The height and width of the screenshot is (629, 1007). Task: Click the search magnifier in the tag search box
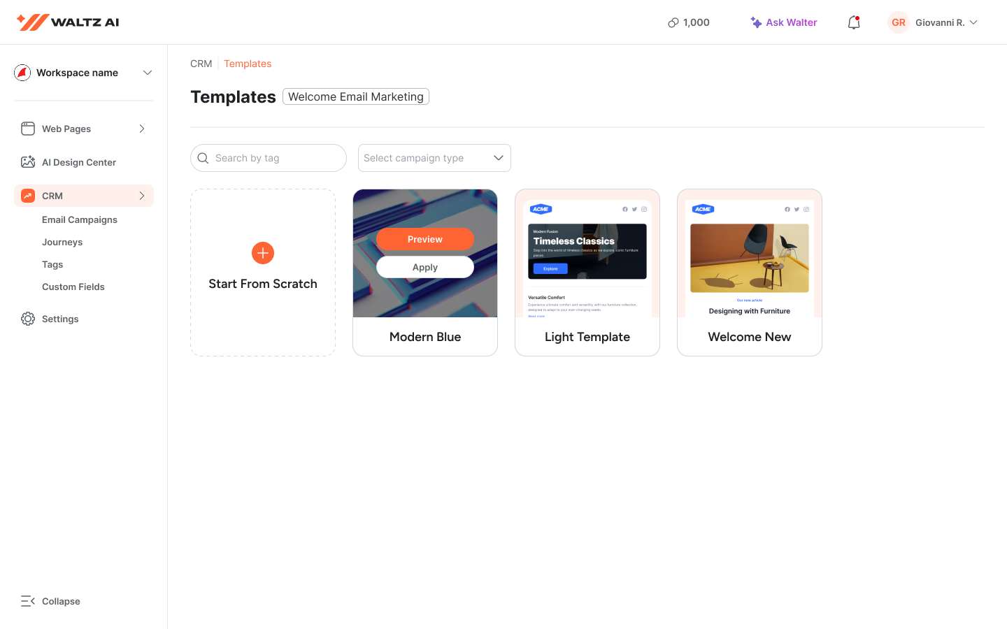pos(203,158)
